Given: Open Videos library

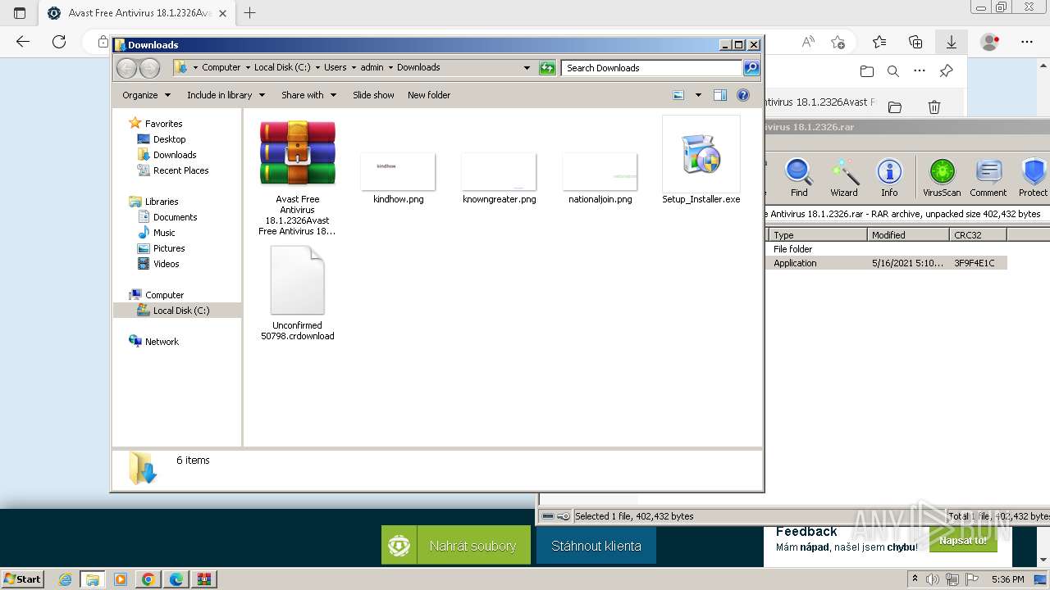Looking at the screenshot, I should point(166,264).
